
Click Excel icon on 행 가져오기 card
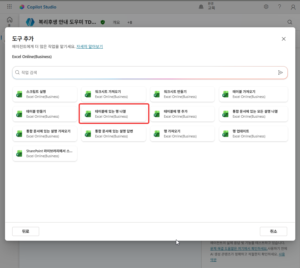click(157, 134)
